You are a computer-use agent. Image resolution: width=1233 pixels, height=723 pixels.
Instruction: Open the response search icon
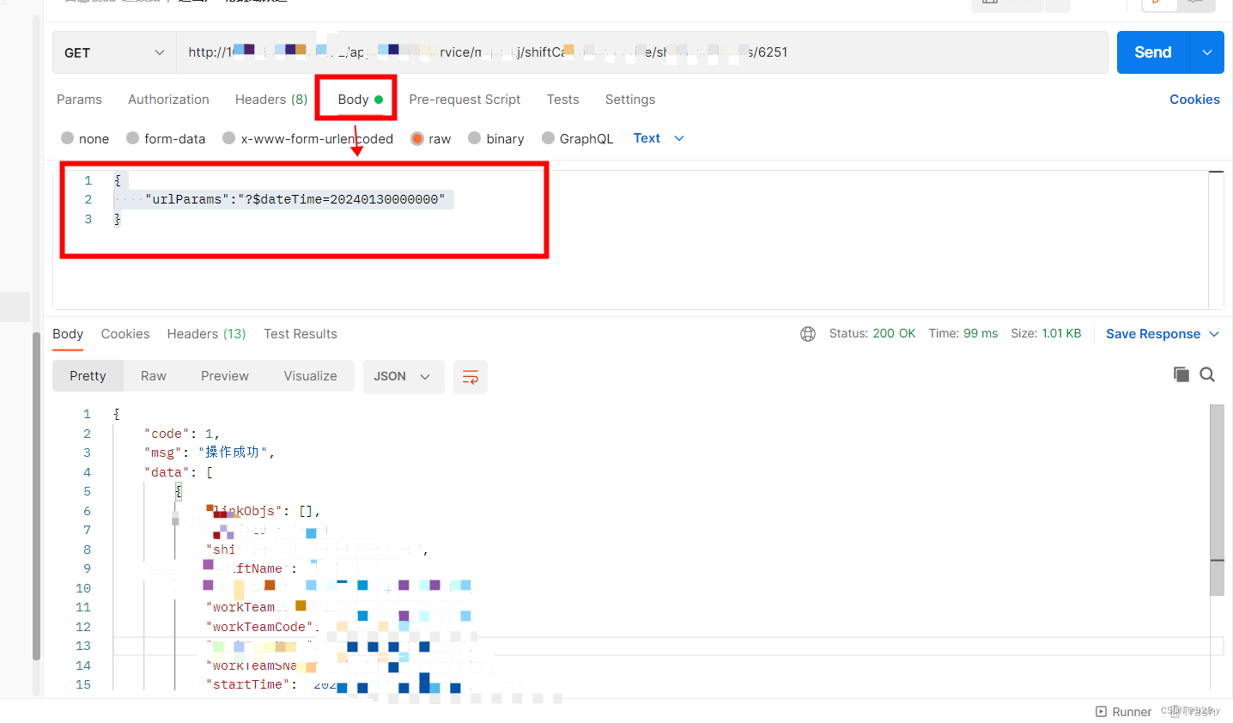1207,374
